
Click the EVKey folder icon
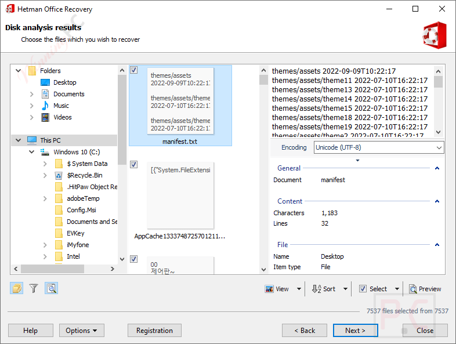click(x=59, y=233)
